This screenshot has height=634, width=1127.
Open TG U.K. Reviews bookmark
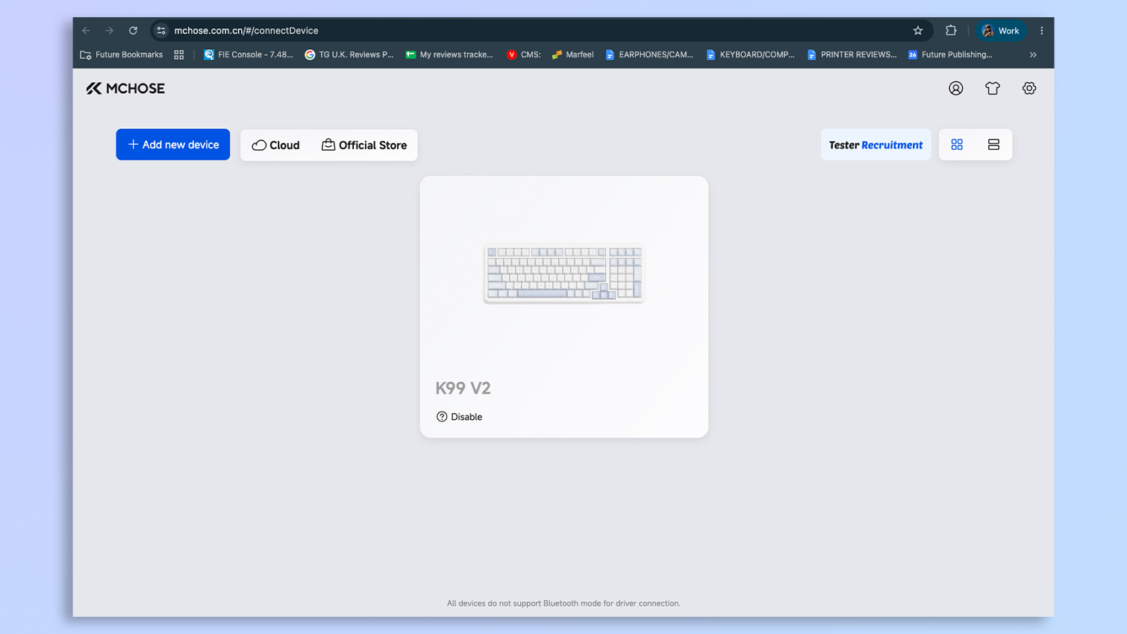pos(349,54)
